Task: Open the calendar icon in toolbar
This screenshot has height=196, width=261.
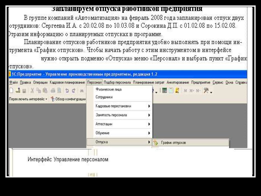Action: pyautogui.click(x=171, y=90)
